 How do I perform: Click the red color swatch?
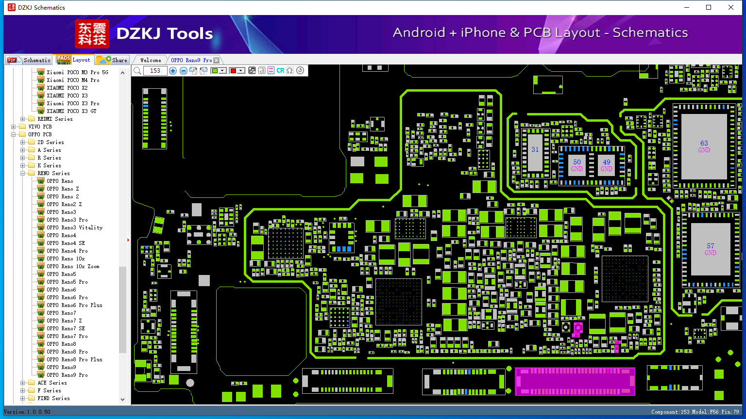tap(233, 71)
